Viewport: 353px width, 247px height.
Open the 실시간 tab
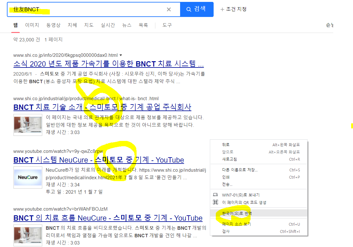108,25
